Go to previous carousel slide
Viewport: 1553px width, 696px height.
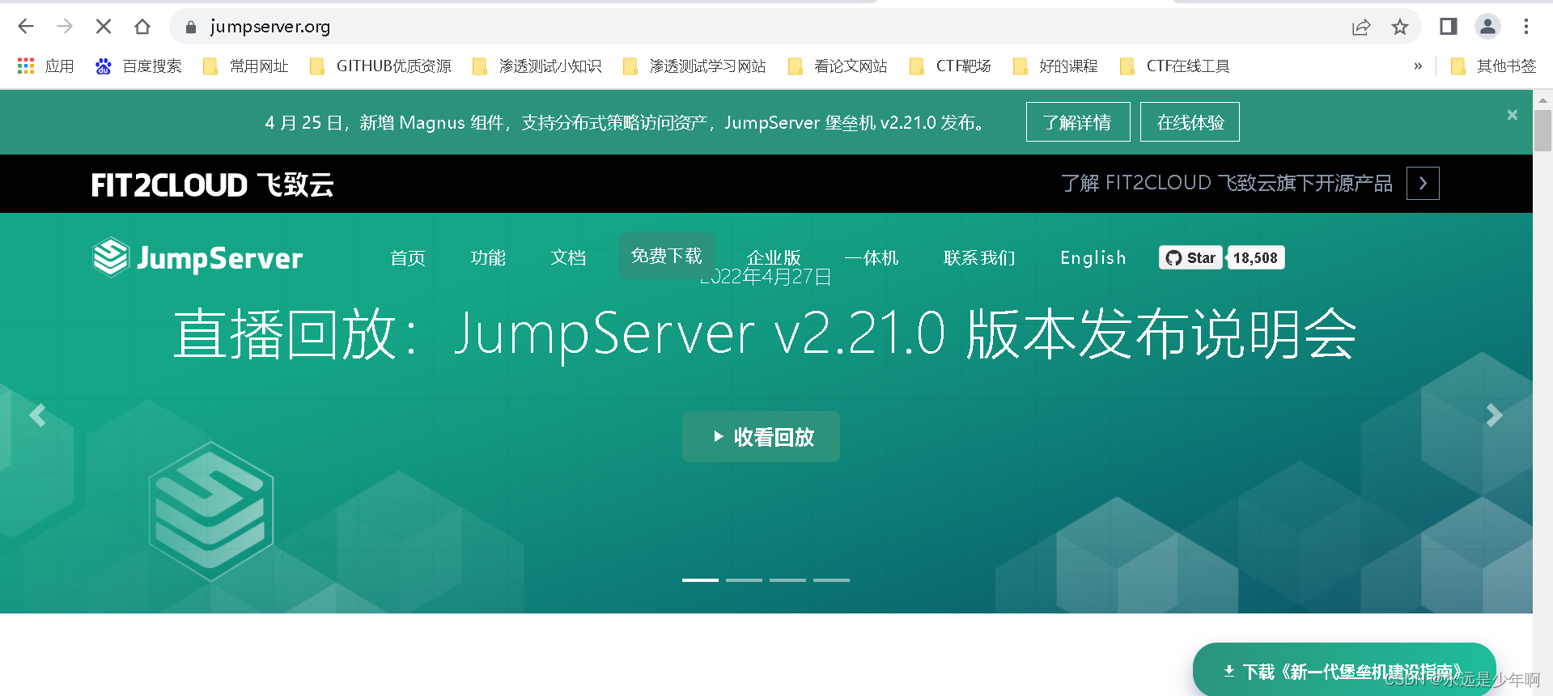pyautogui.click(x=37, y=415)
